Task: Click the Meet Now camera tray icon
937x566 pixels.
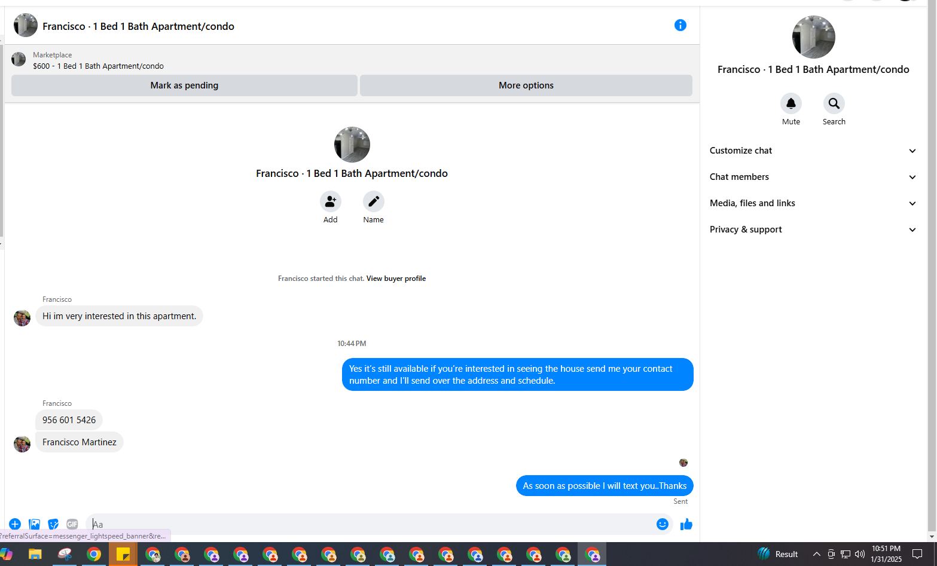Action: 831,554
